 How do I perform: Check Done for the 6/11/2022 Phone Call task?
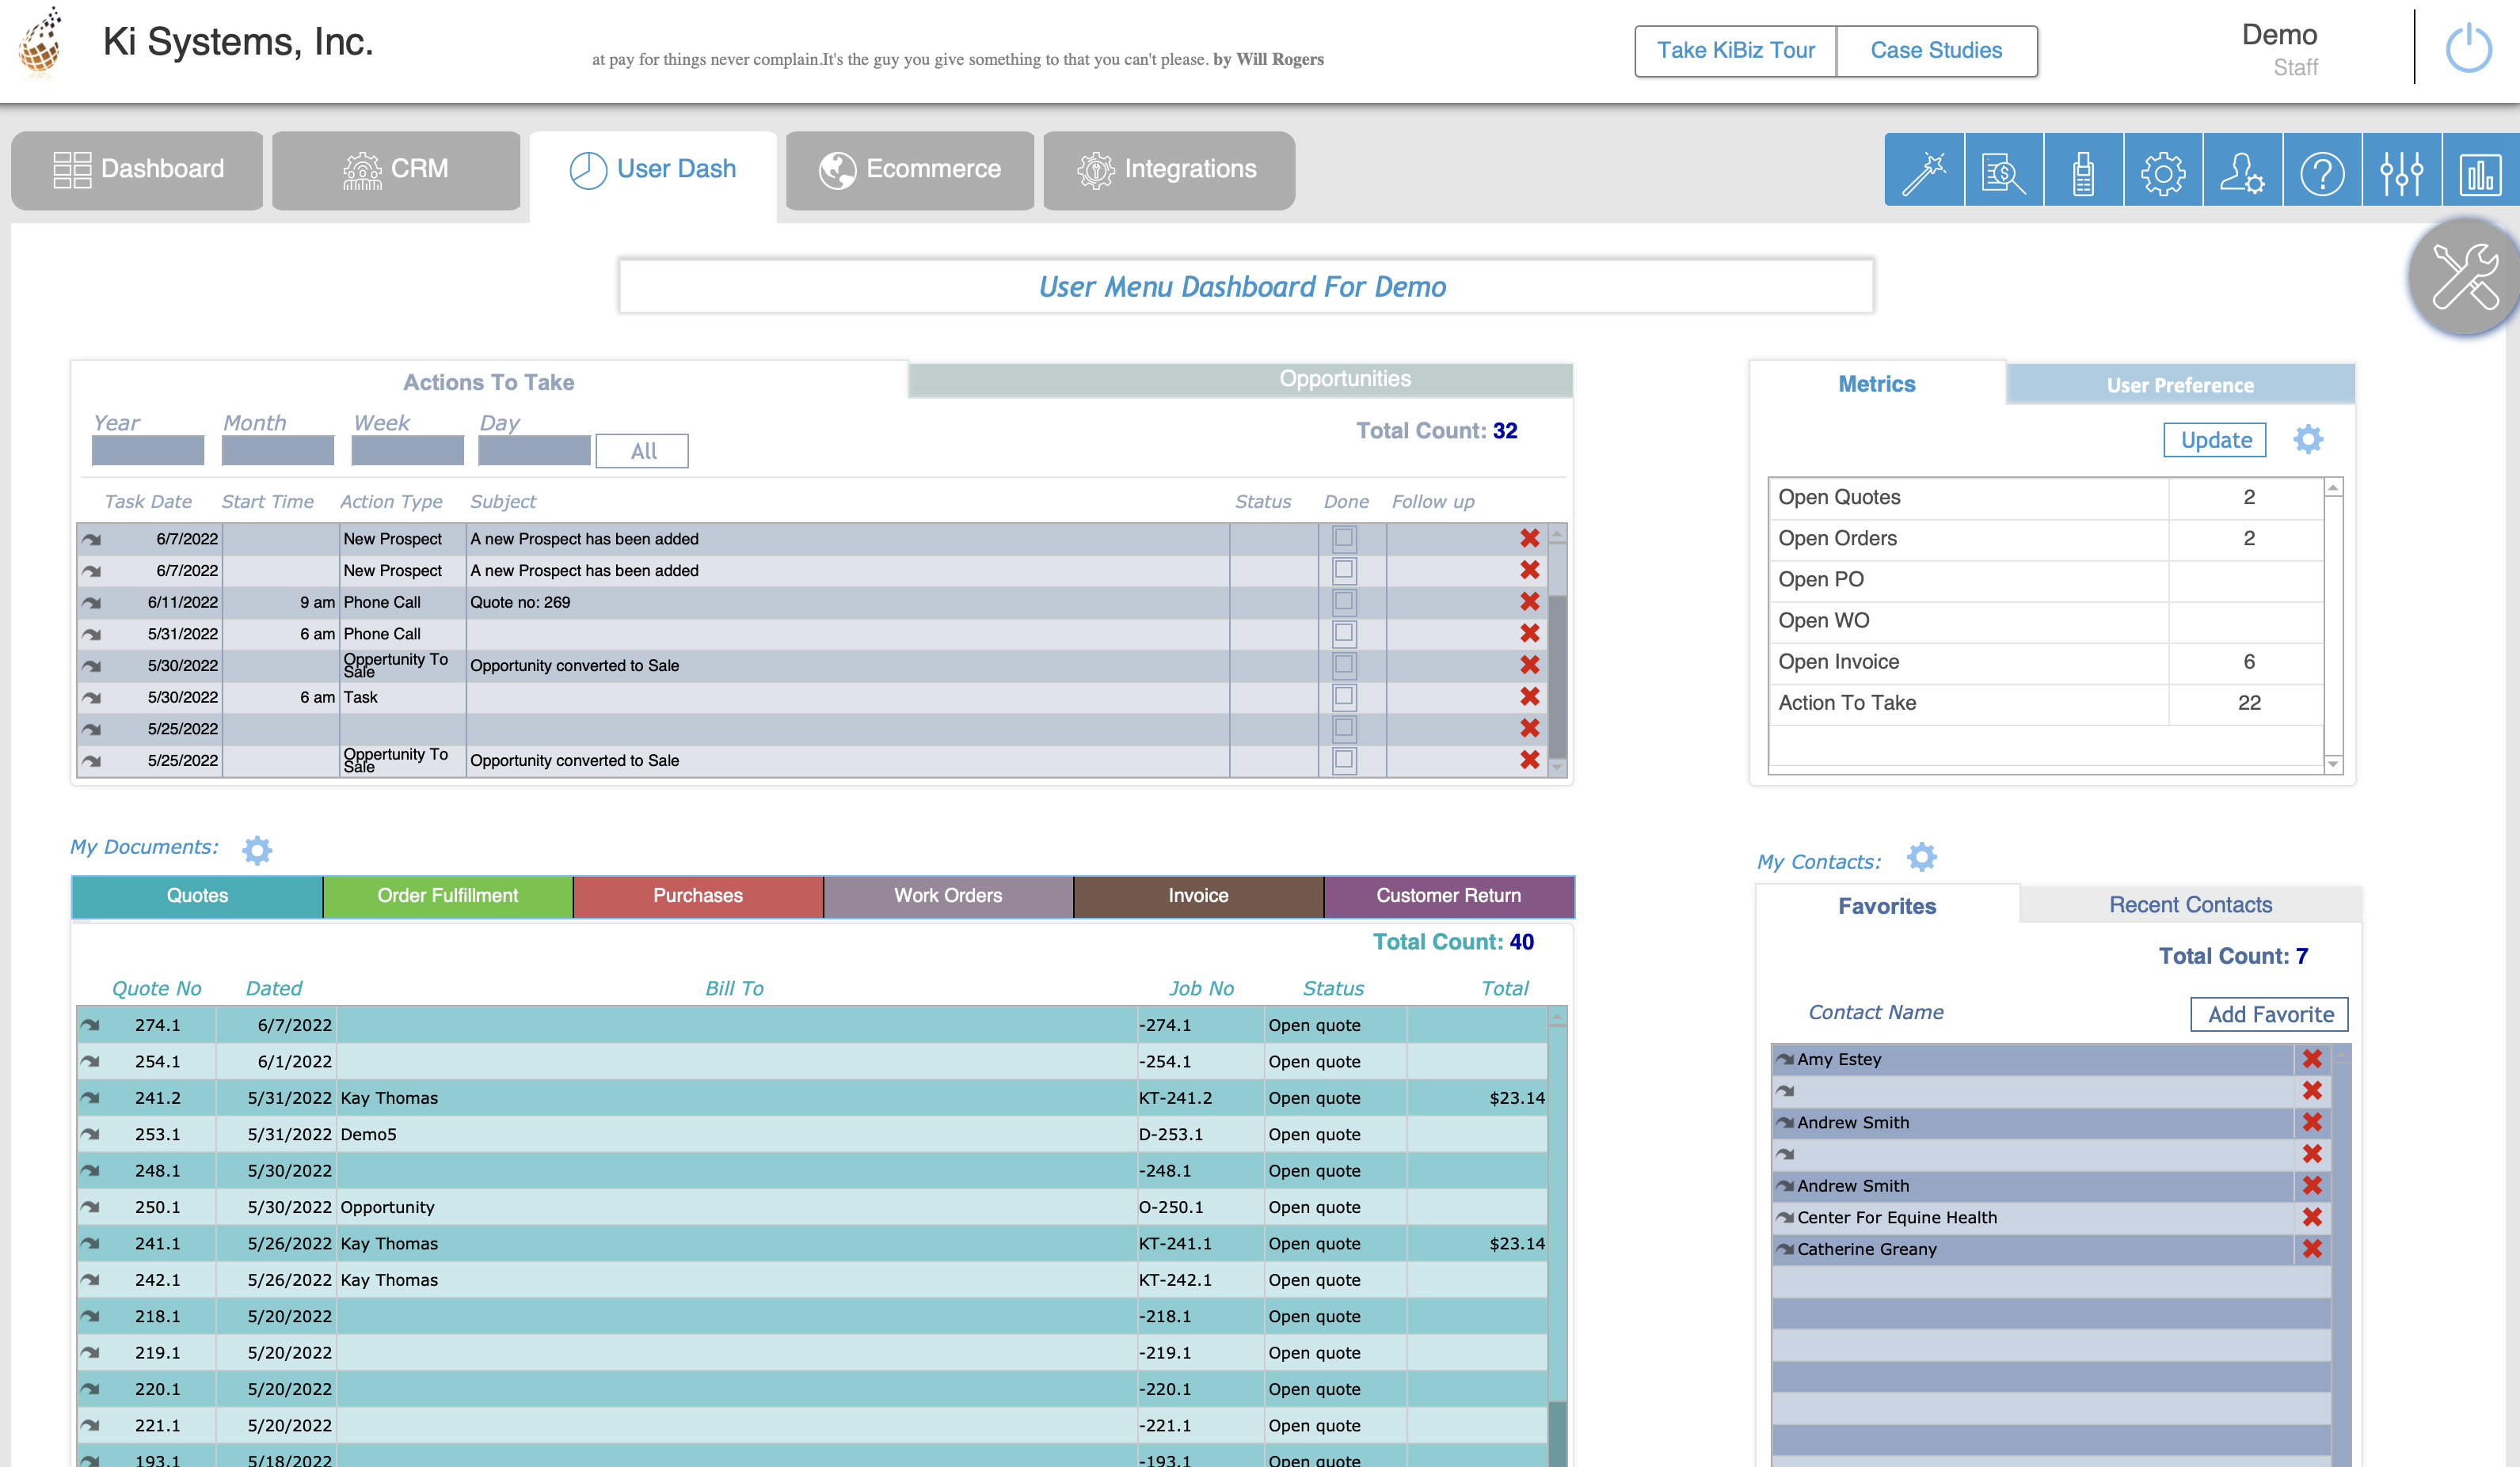click(x=1345, y=601)
